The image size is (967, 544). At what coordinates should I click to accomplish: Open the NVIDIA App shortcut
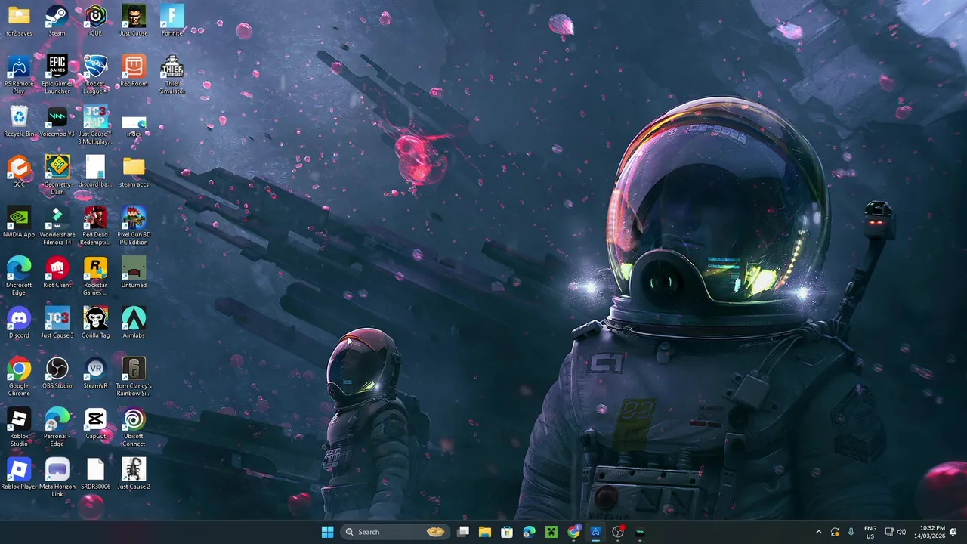[x=19, y=223]
